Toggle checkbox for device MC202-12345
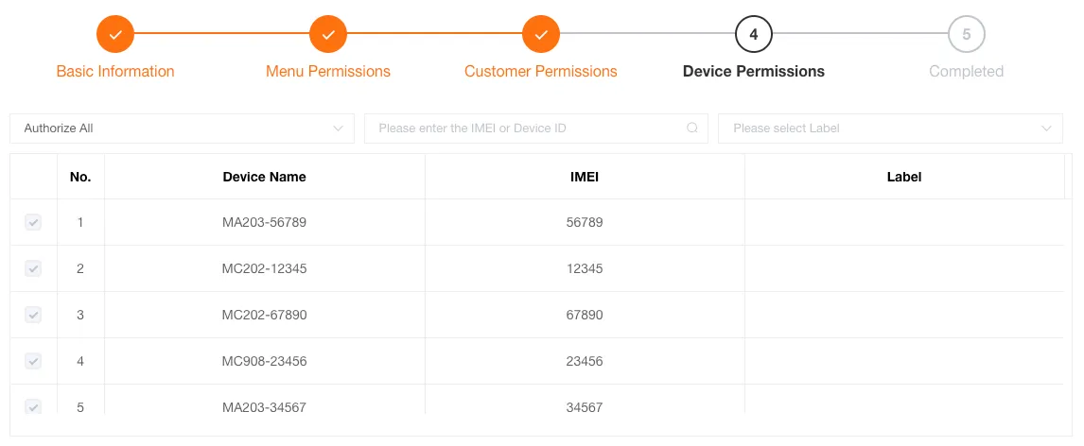 [33, 269]
